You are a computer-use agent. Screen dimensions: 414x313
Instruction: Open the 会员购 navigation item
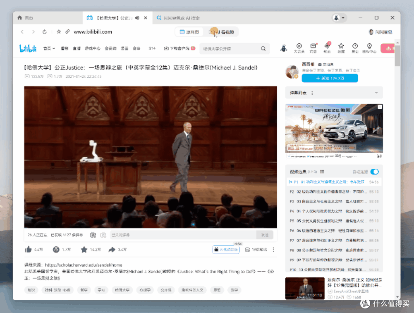pyautogui.click(x=110, y=48)
